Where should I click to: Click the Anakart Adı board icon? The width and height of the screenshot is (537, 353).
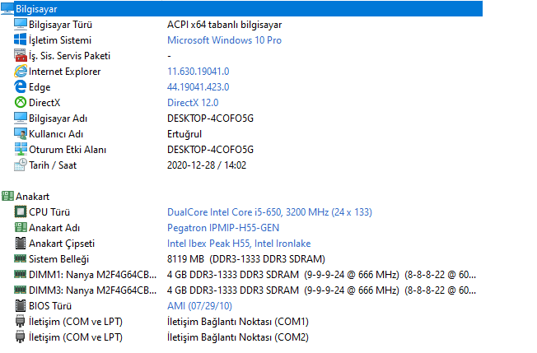pos(21,227)
